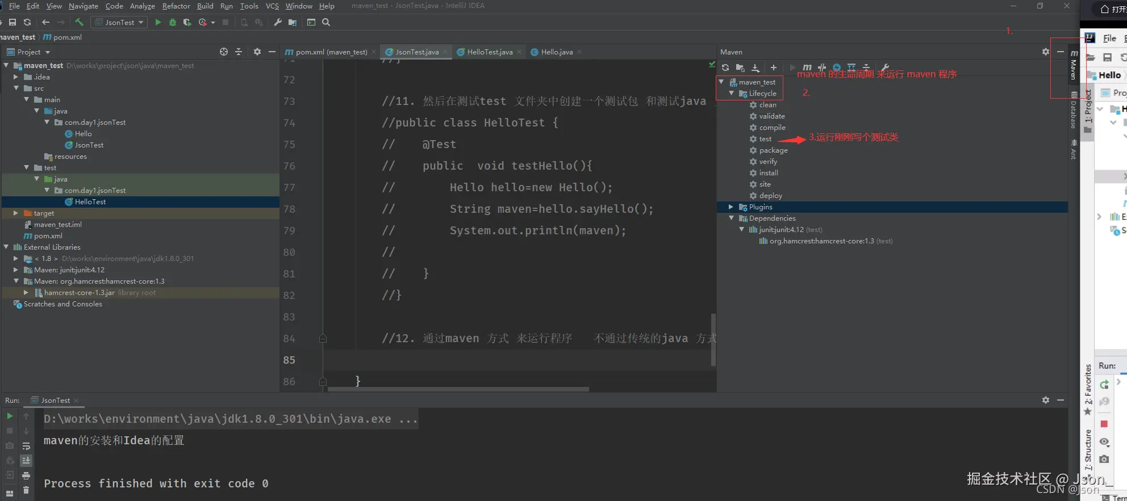This screenshot has height=501, width=1127.
Task: Select the 'clean' lifecycle goal
Action: click(x=767, y=104)
